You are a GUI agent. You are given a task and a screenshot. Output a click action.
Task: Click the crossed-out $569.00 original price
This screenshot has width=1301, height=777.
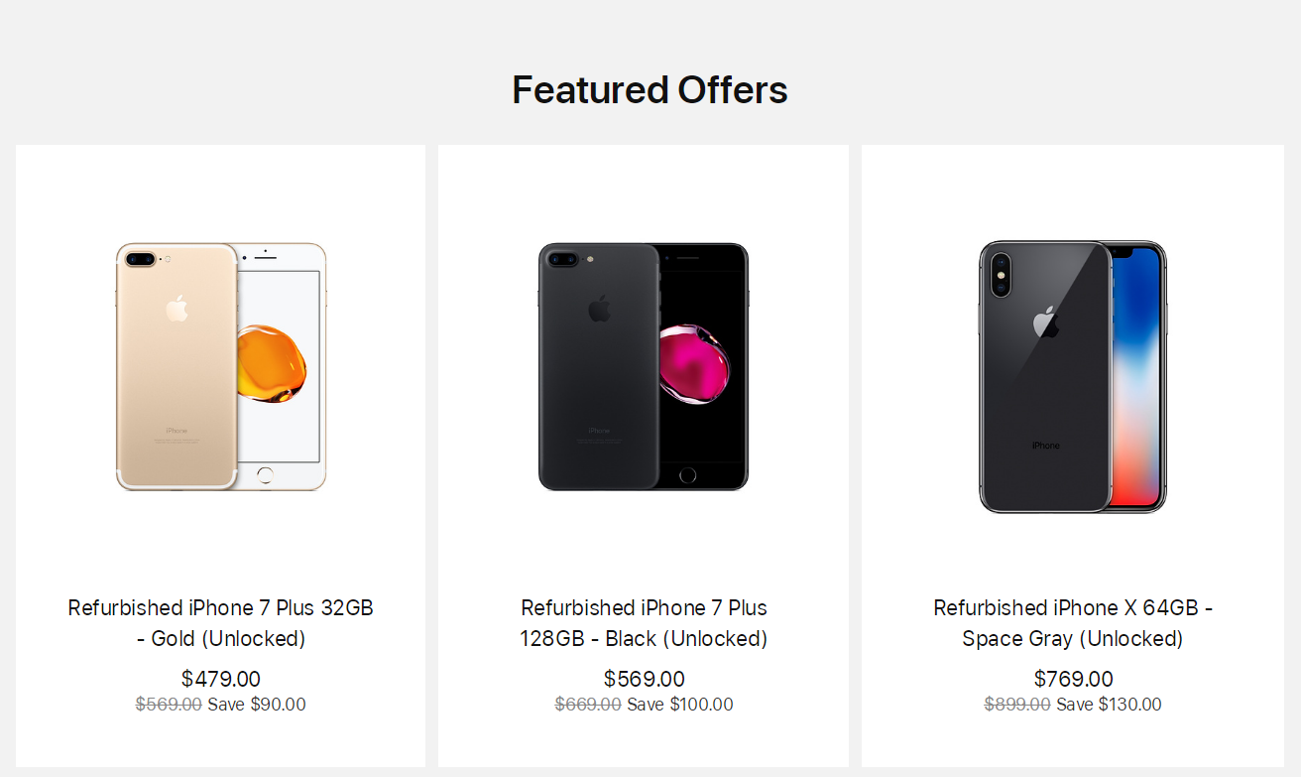(168, 705)
